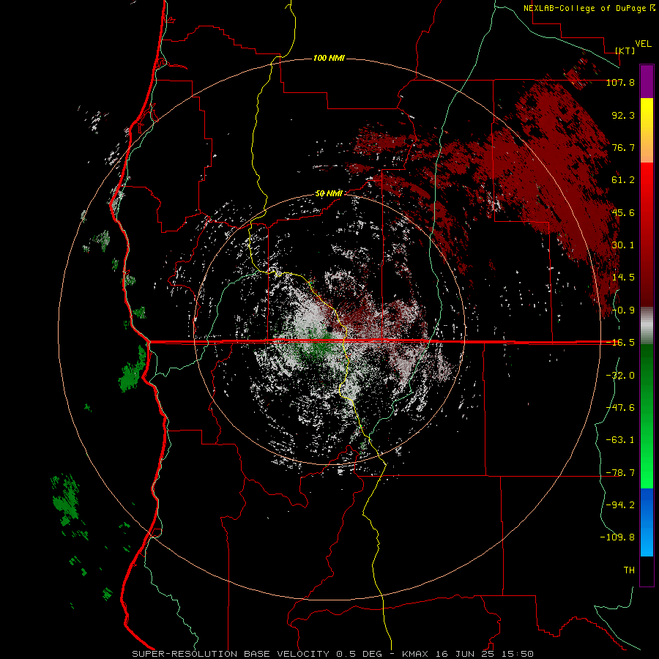659x659 pixels.
Task: Select the -32.0 scale value
Action: [620, 376]
